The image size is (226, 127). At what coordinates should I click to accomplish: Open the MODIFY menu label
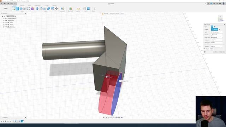tap(46, 11)
